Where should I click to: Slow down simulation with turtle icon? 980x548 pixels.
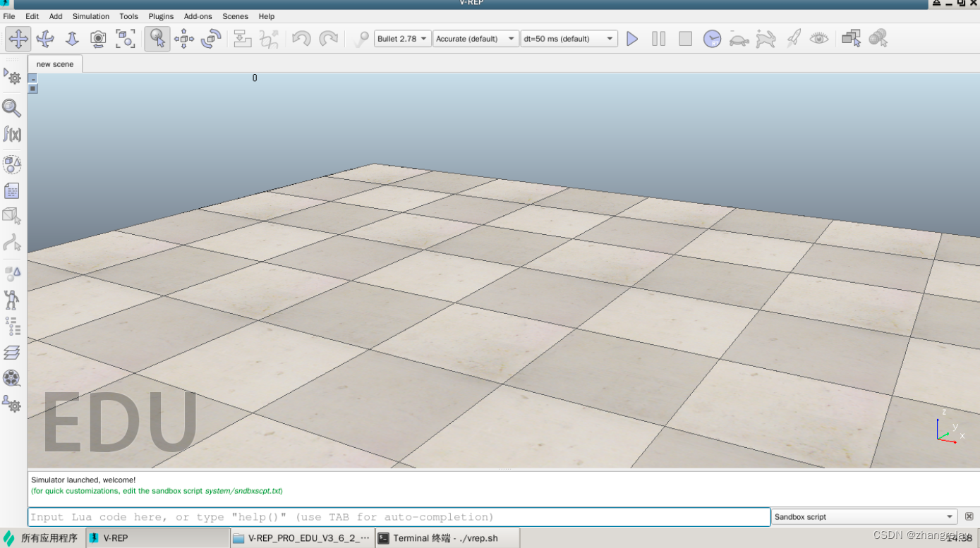pos(739,39)
